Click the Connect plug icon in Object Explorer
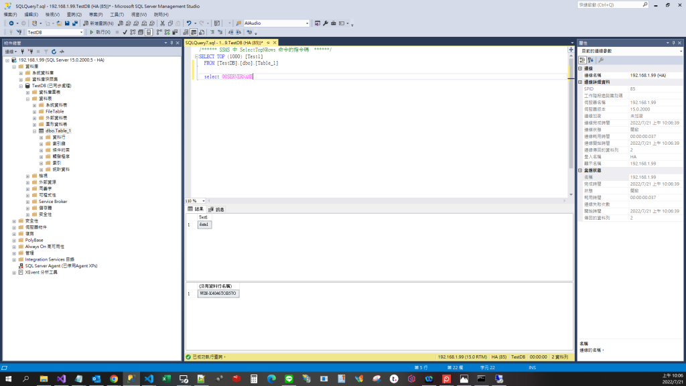This screenshot has height=386, width=686. click(23, 52)
